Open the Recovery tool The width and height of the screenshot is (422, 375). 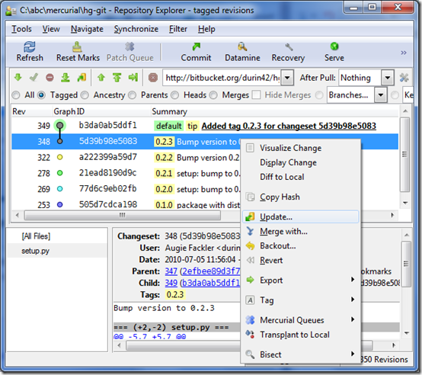pos(288,52)
